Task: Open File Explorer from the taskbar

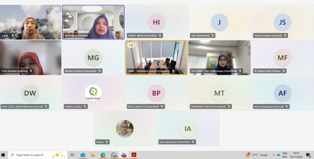Action: 93,155
